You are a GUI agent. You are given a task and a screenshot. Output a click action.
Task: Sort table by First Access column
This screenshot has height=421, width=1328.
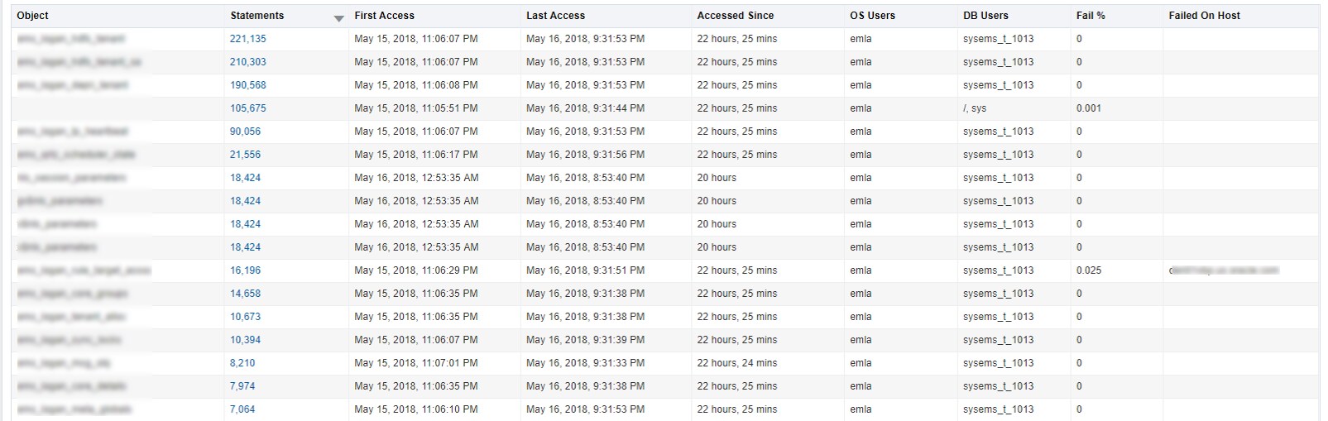[384, 16]
